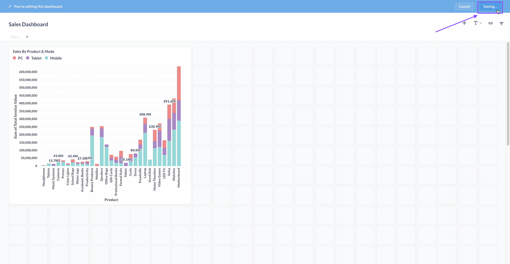Add a filter with the filter icon

(x=501, y=23)
